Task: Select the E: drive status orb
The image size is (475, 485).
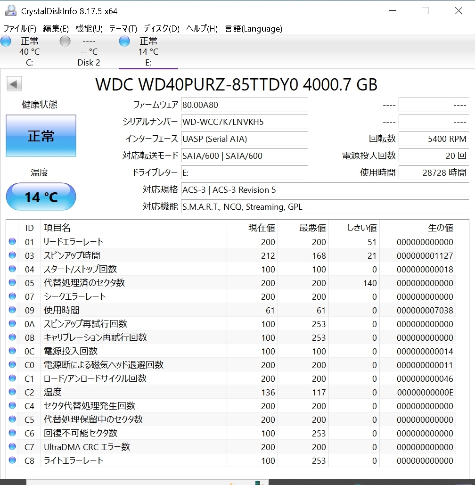Action: tap(124, 41)
